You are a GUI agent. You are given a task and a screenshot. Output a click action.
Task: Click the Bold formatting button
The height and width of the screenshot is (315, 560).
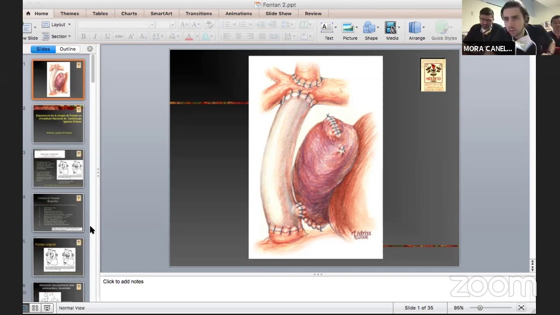point(84,36)
